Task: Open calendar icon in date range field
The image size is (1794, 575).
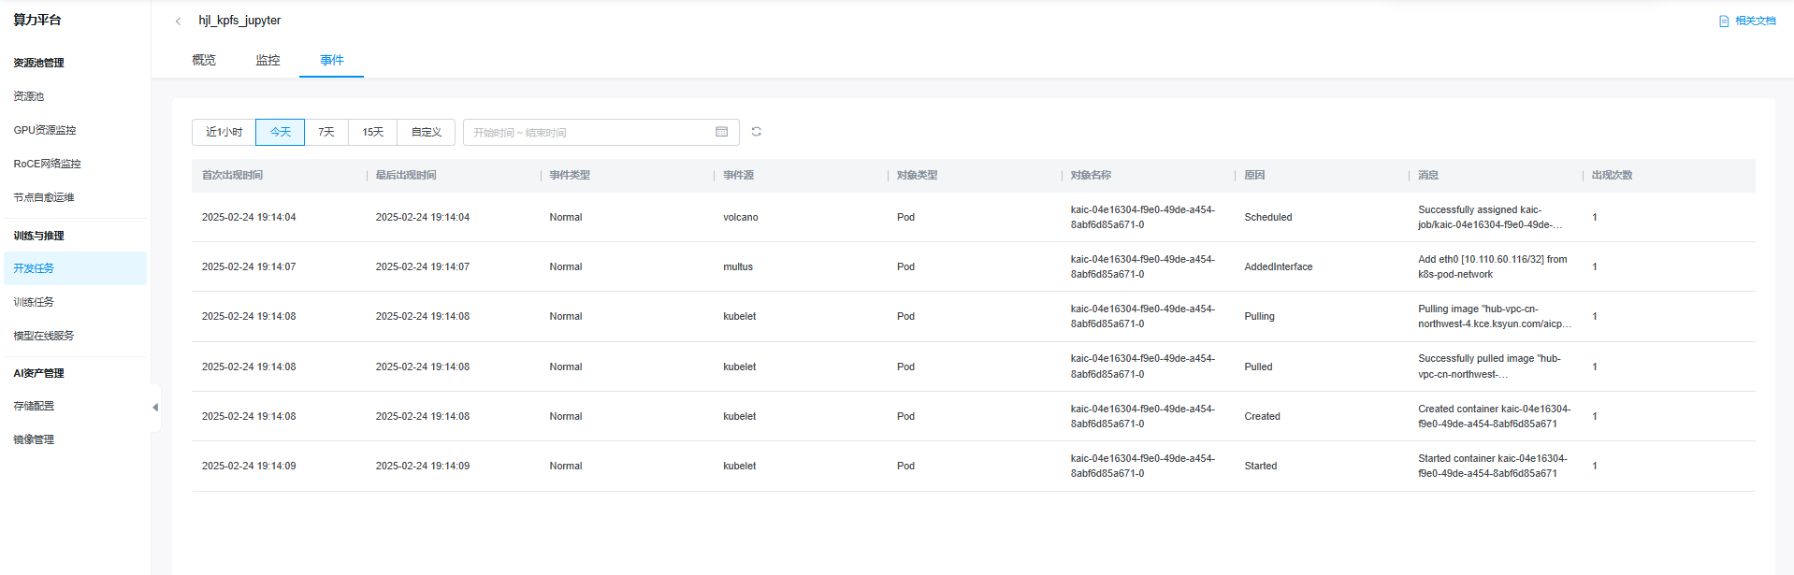Action: click(x=721, y=132)
